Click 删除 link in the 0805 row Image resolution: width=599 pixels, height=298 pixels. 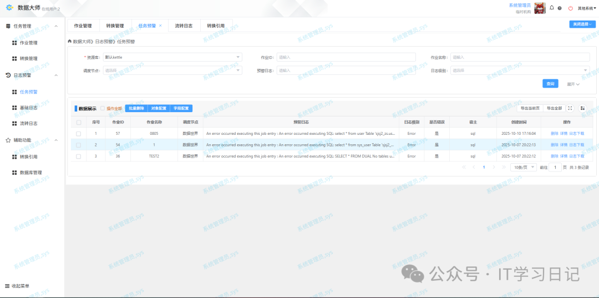tap(554, 134)
